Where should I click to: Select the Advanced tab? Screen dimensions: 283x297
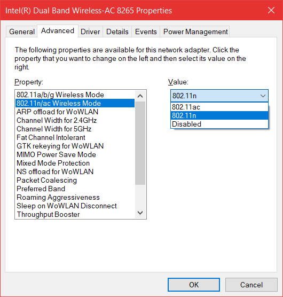[58, 31]
